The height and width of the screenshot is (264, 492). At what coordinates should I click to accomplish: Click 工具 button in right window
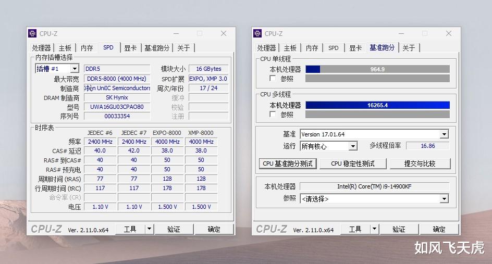click(x=355, y=229)
